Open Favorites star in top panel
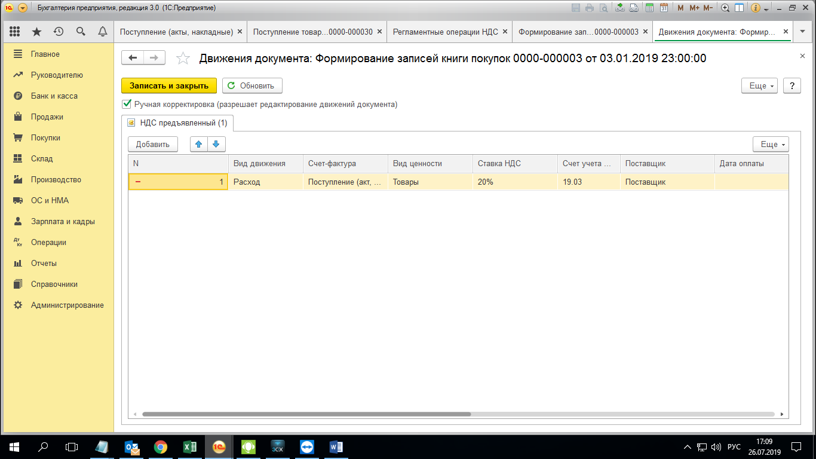816x459 pixels. pos(36,32)
